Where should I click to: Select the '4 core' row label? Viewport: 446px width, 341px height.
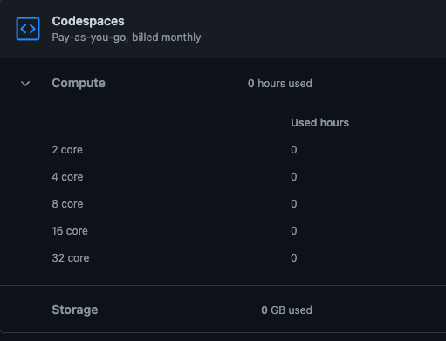click(67, 177)
